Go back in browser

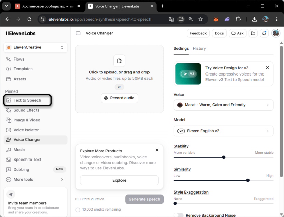coord(8,19)
